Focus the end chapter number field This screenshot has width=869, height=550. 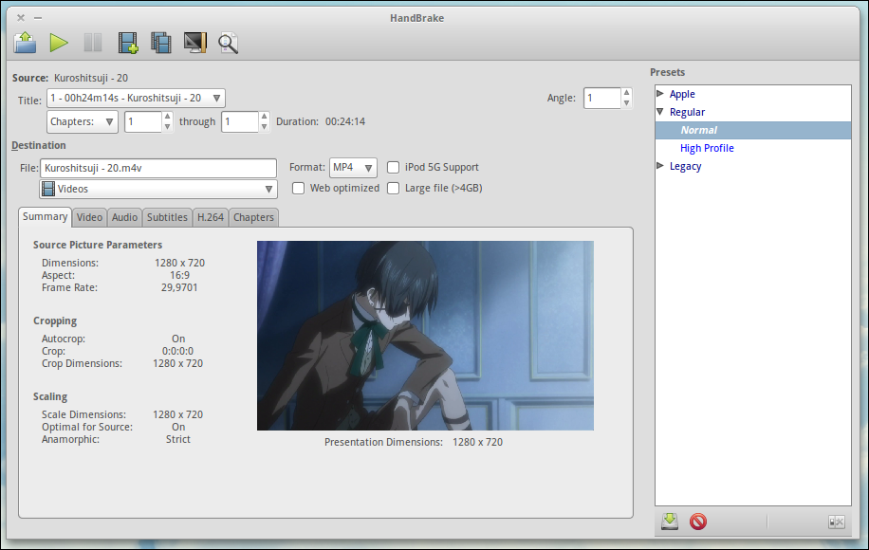(x=240, y=121)
